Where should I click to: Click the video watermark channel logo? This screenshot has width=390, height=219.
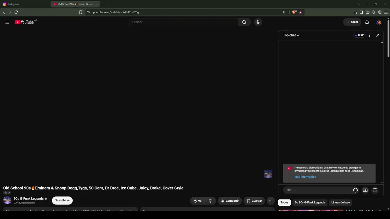[x=268, y=174]
